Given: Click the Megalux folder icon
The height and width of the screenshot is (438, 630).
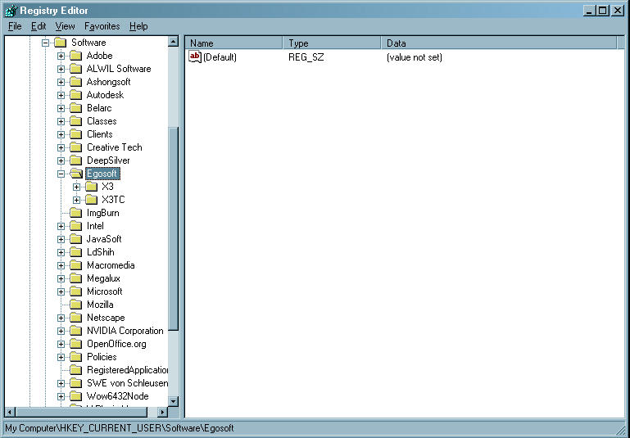Looking at the screenshot, I should (x=76, y=278).
